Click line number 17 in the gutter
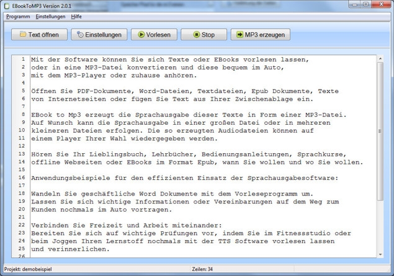Screen dimensions: 394x276 coord(22,185)
